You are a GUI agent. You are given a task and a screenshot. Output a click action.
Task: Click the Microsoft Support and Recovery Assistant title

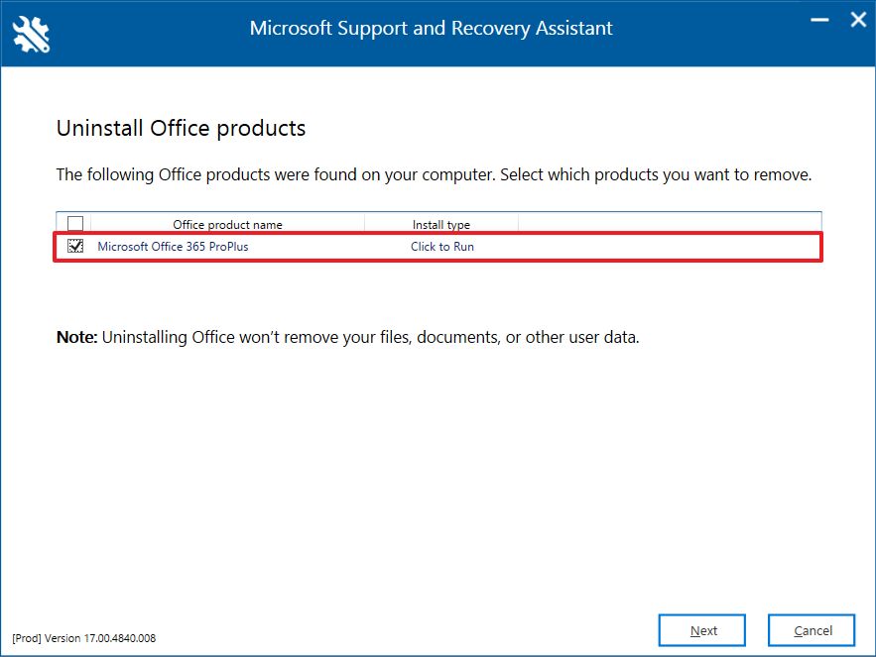(431, 28)
